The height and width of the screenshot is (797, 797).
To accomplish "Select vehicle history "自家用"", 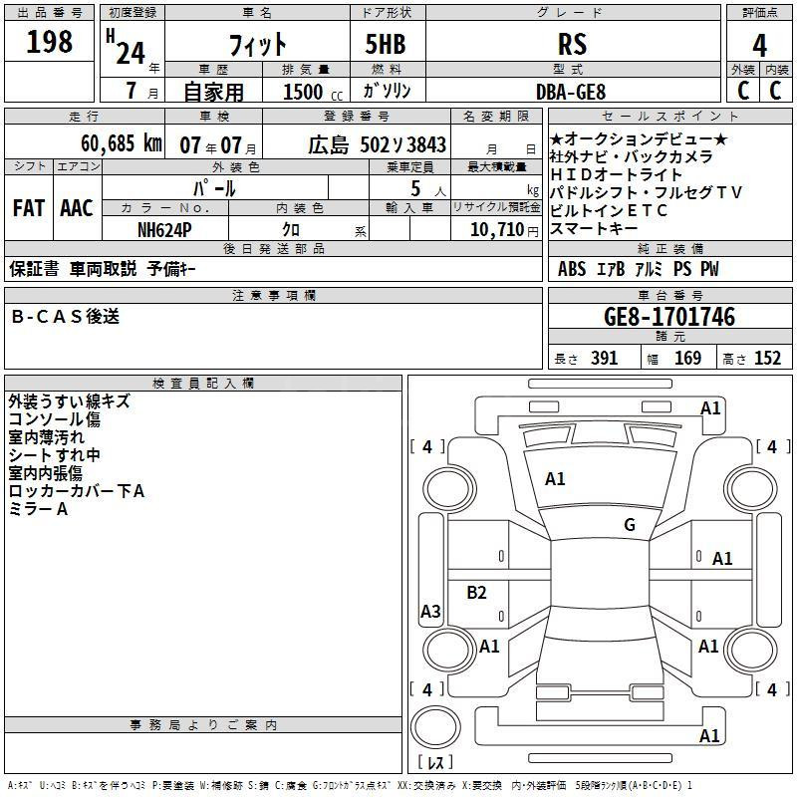I will 213,92.
